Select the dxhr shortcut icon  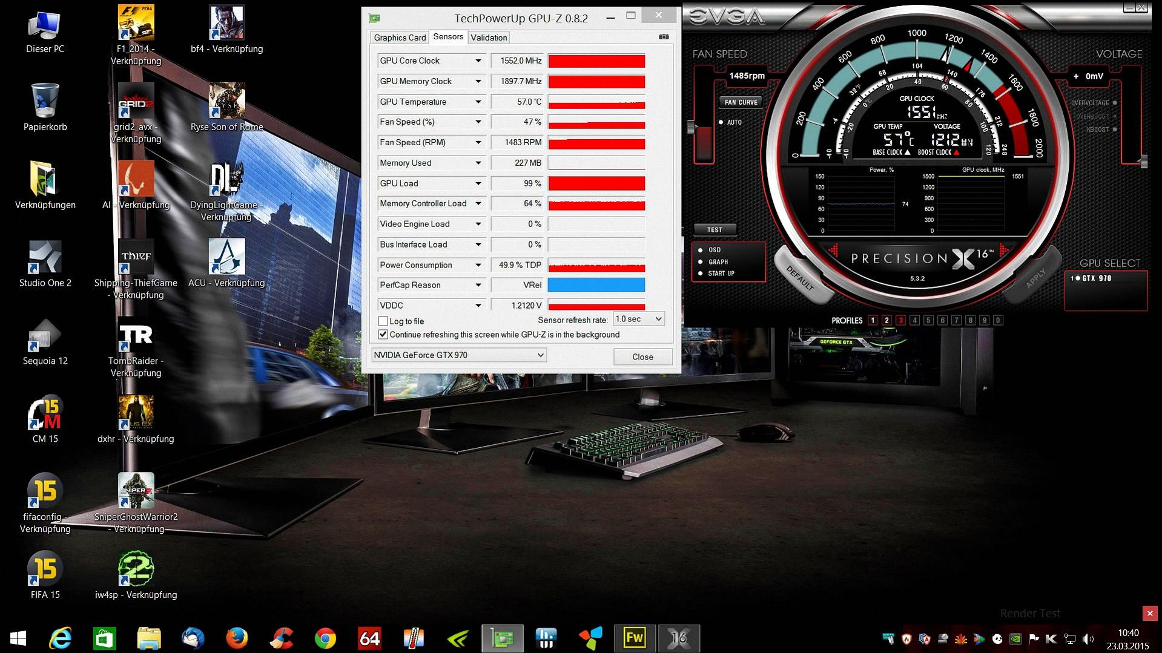136,413
